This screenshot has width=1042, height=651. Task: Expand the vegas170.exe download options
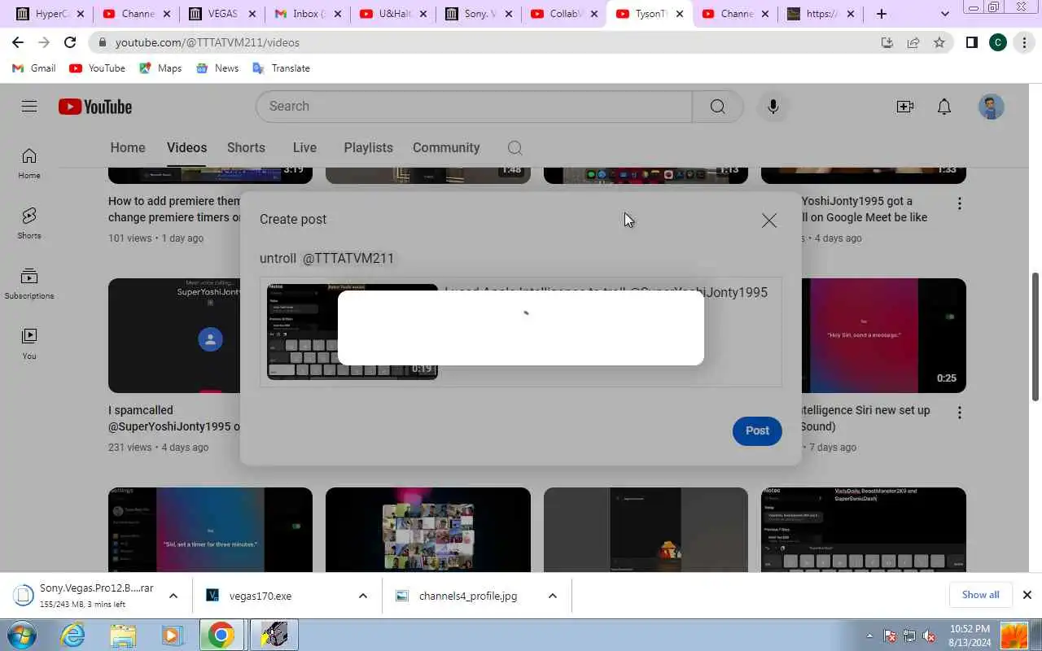pos(362,596)
